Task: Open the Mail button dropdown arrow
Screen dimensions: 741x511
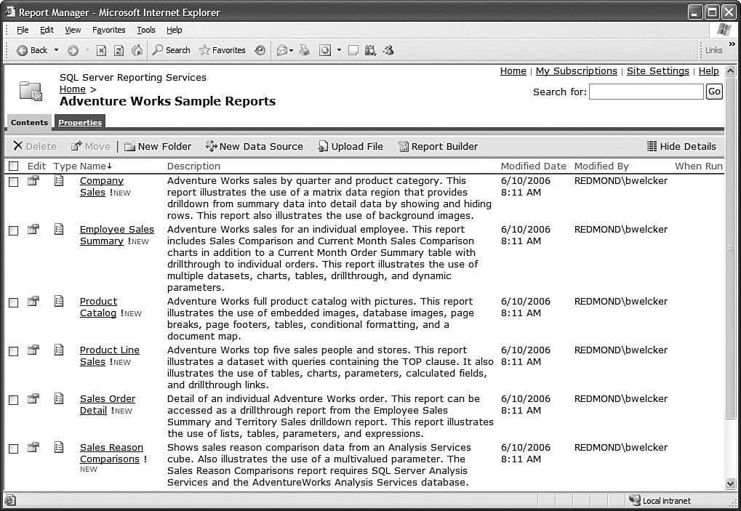Action: (x=291, y=50)
